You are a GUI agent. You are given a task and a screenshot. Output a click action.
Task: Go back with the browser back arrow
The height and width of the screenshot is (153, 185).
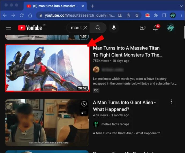point(5,15)
